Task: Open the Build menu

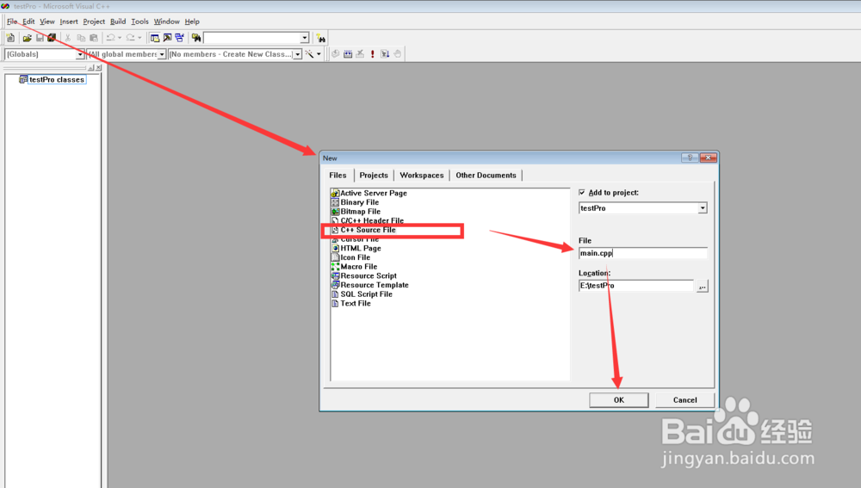Action: 118,22
